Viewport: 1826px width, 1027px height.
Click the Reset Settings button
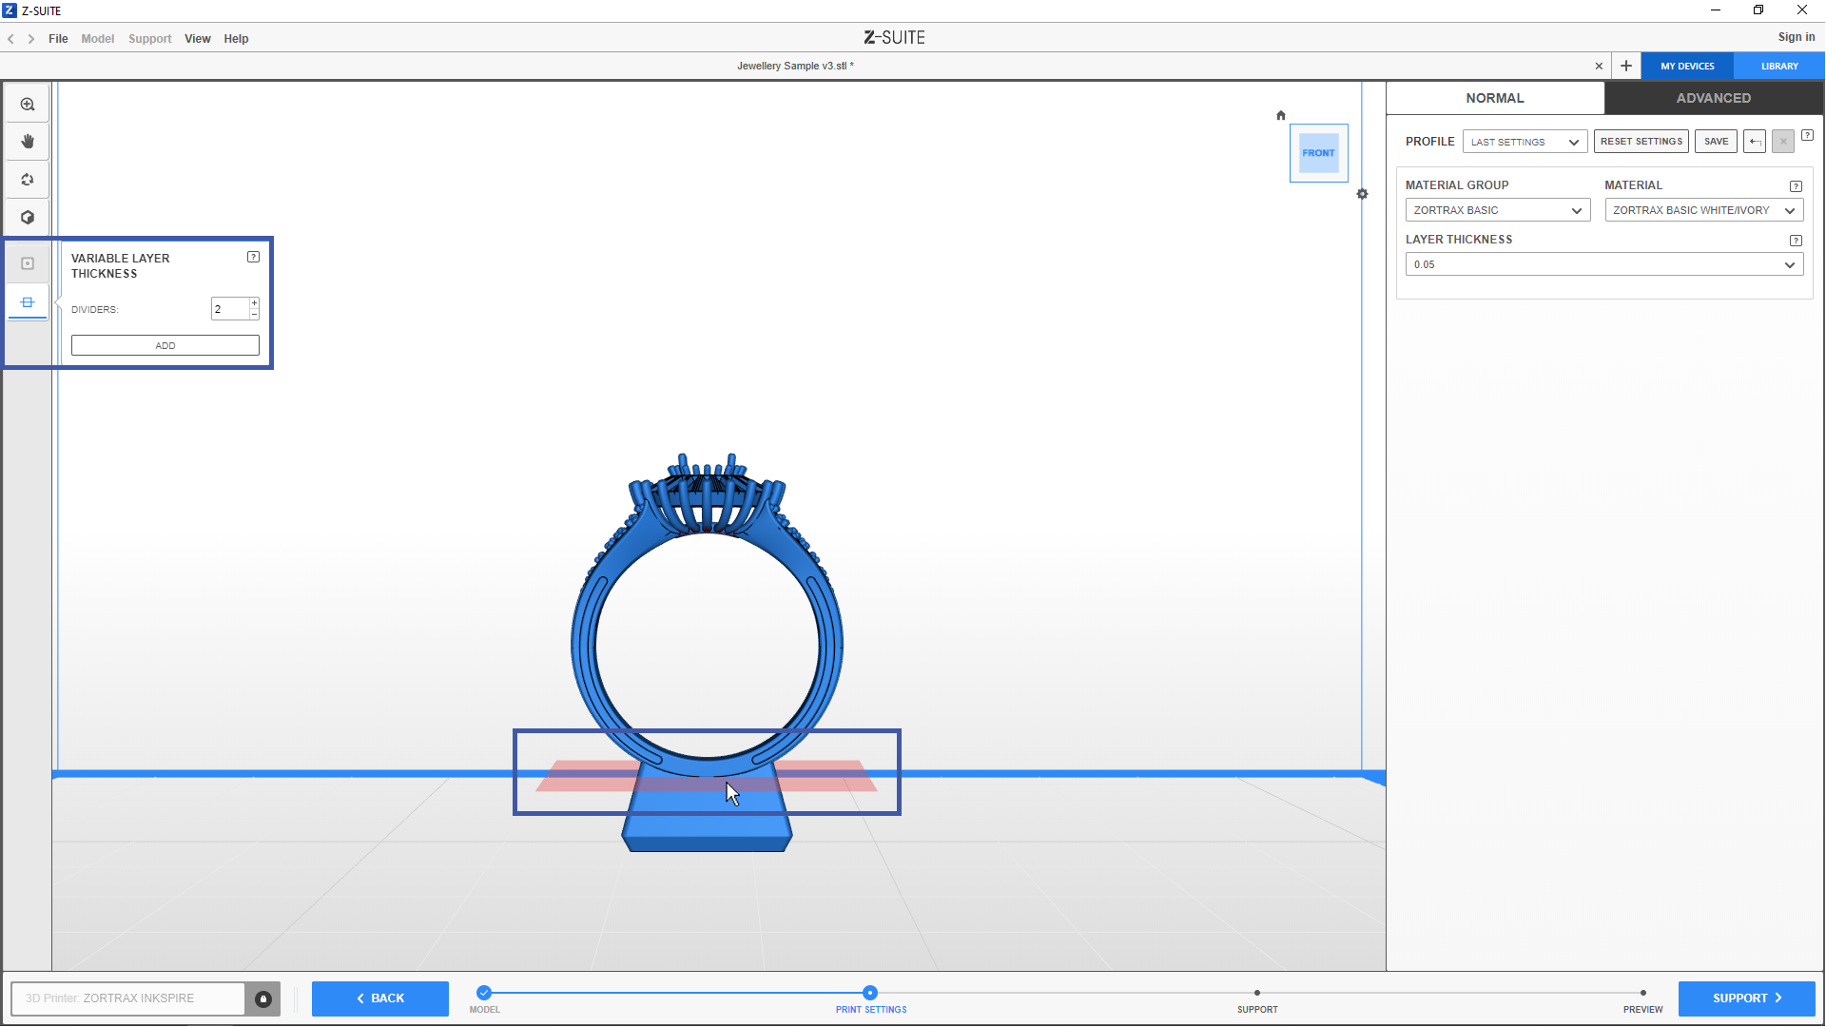tap(1641, 142)
